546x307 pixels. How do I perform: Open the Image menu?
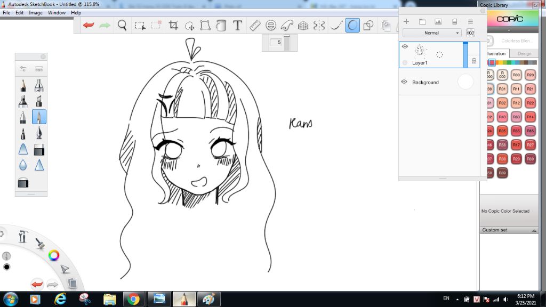pyautogui.click(x=36, y=13)
